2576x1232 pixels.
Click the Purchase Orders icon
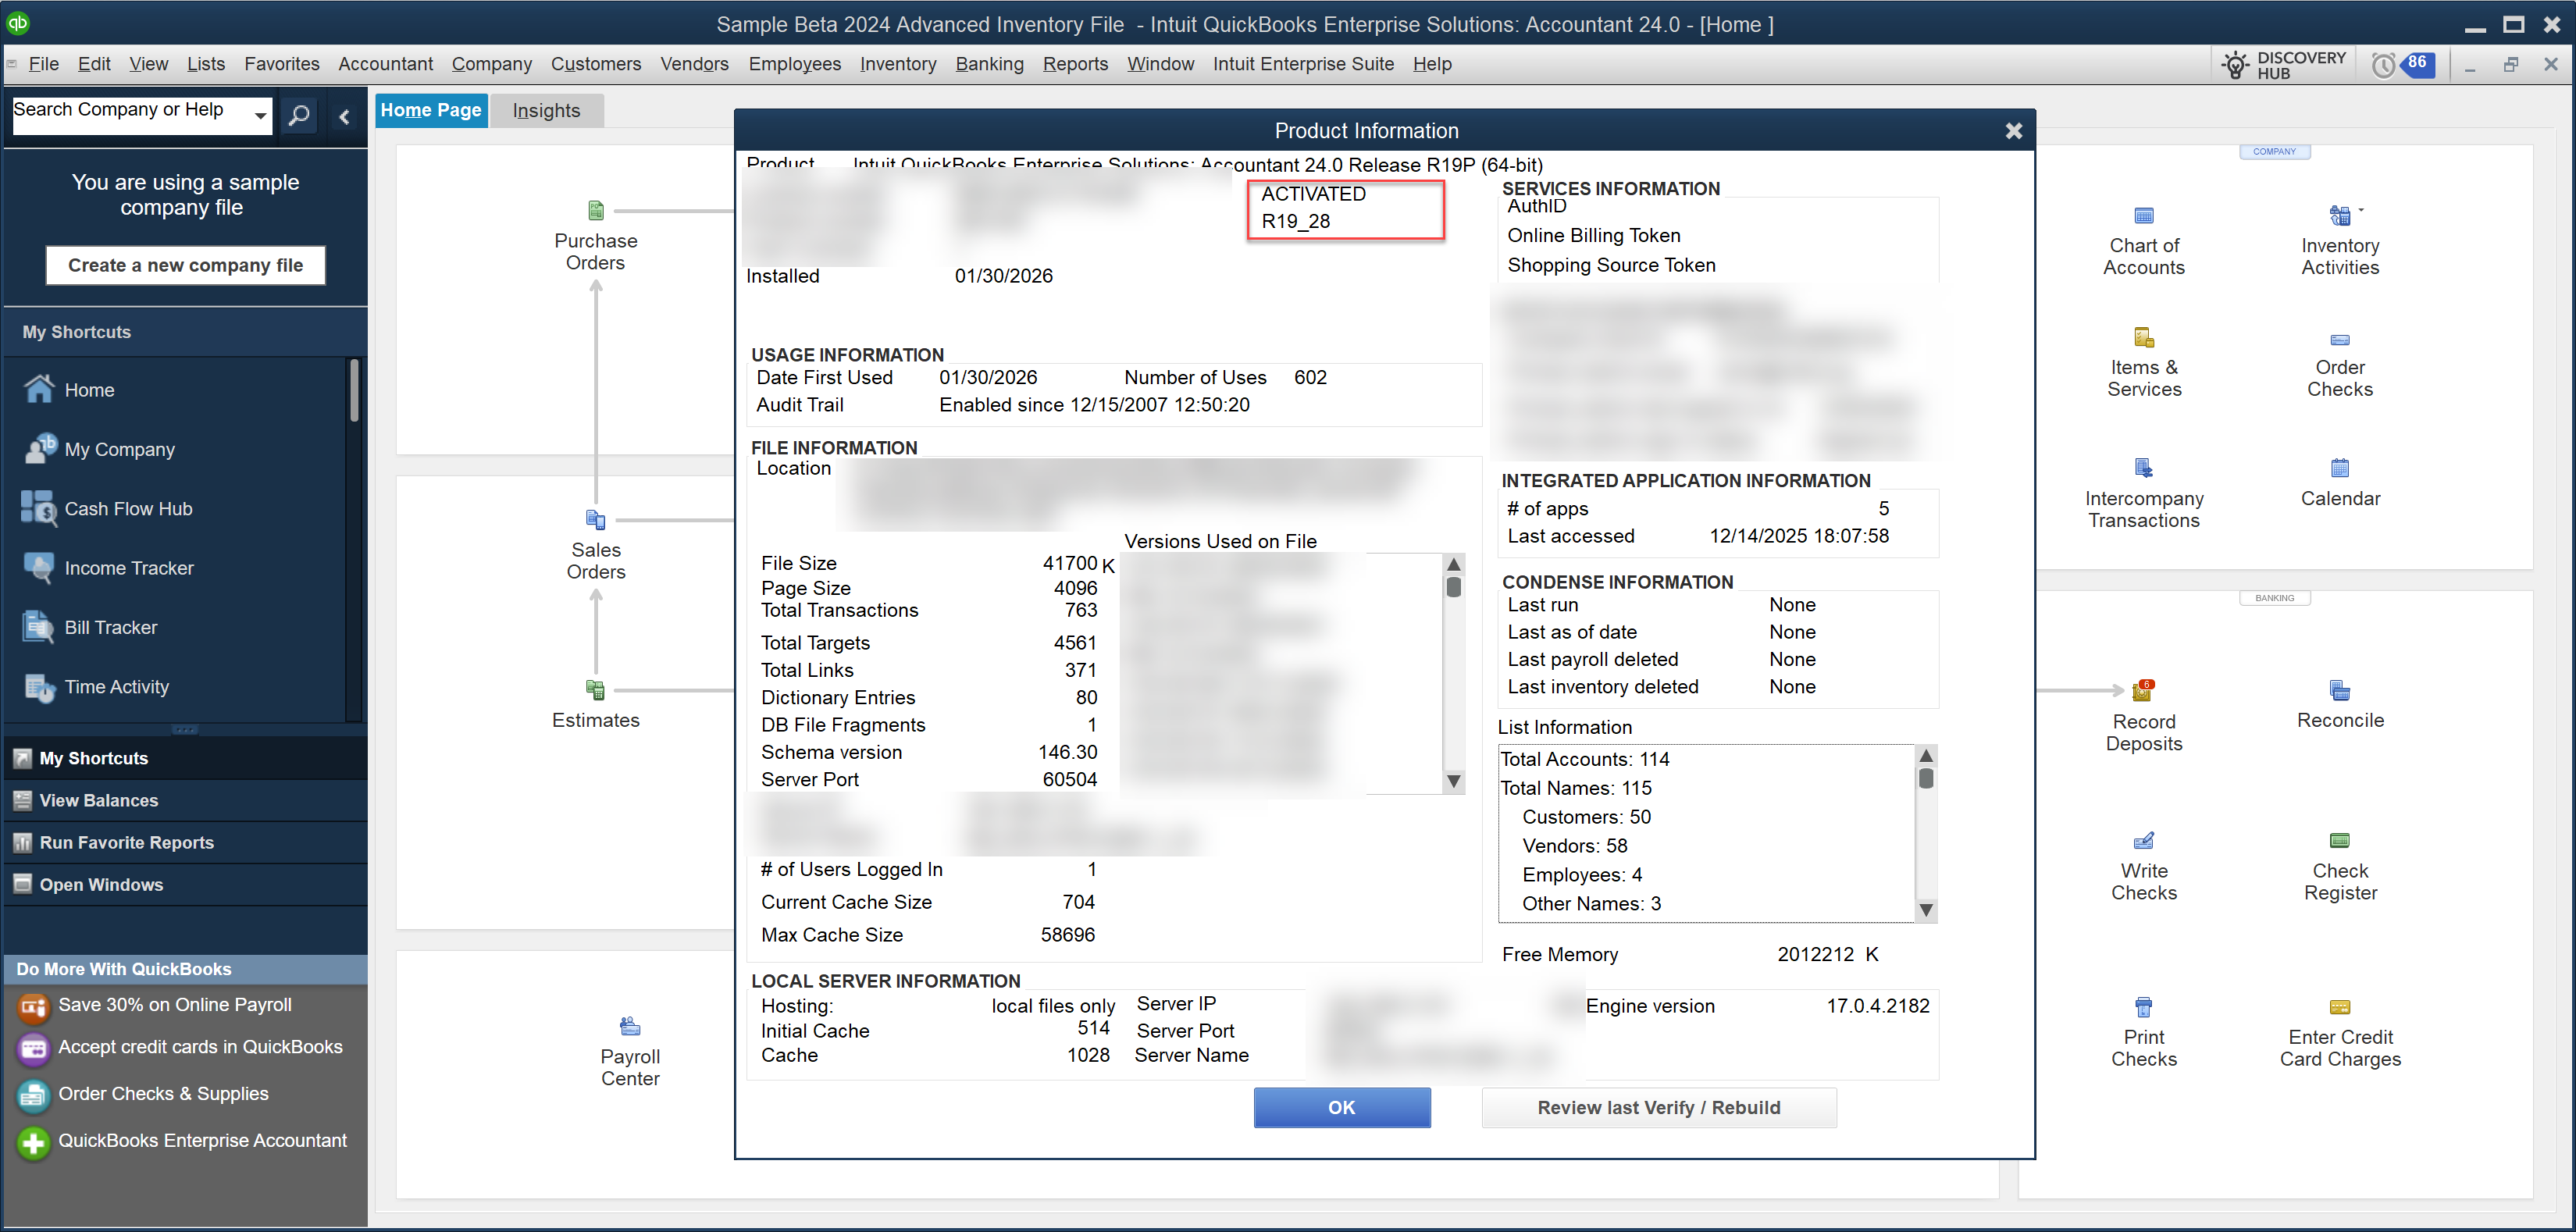point(596,211)
